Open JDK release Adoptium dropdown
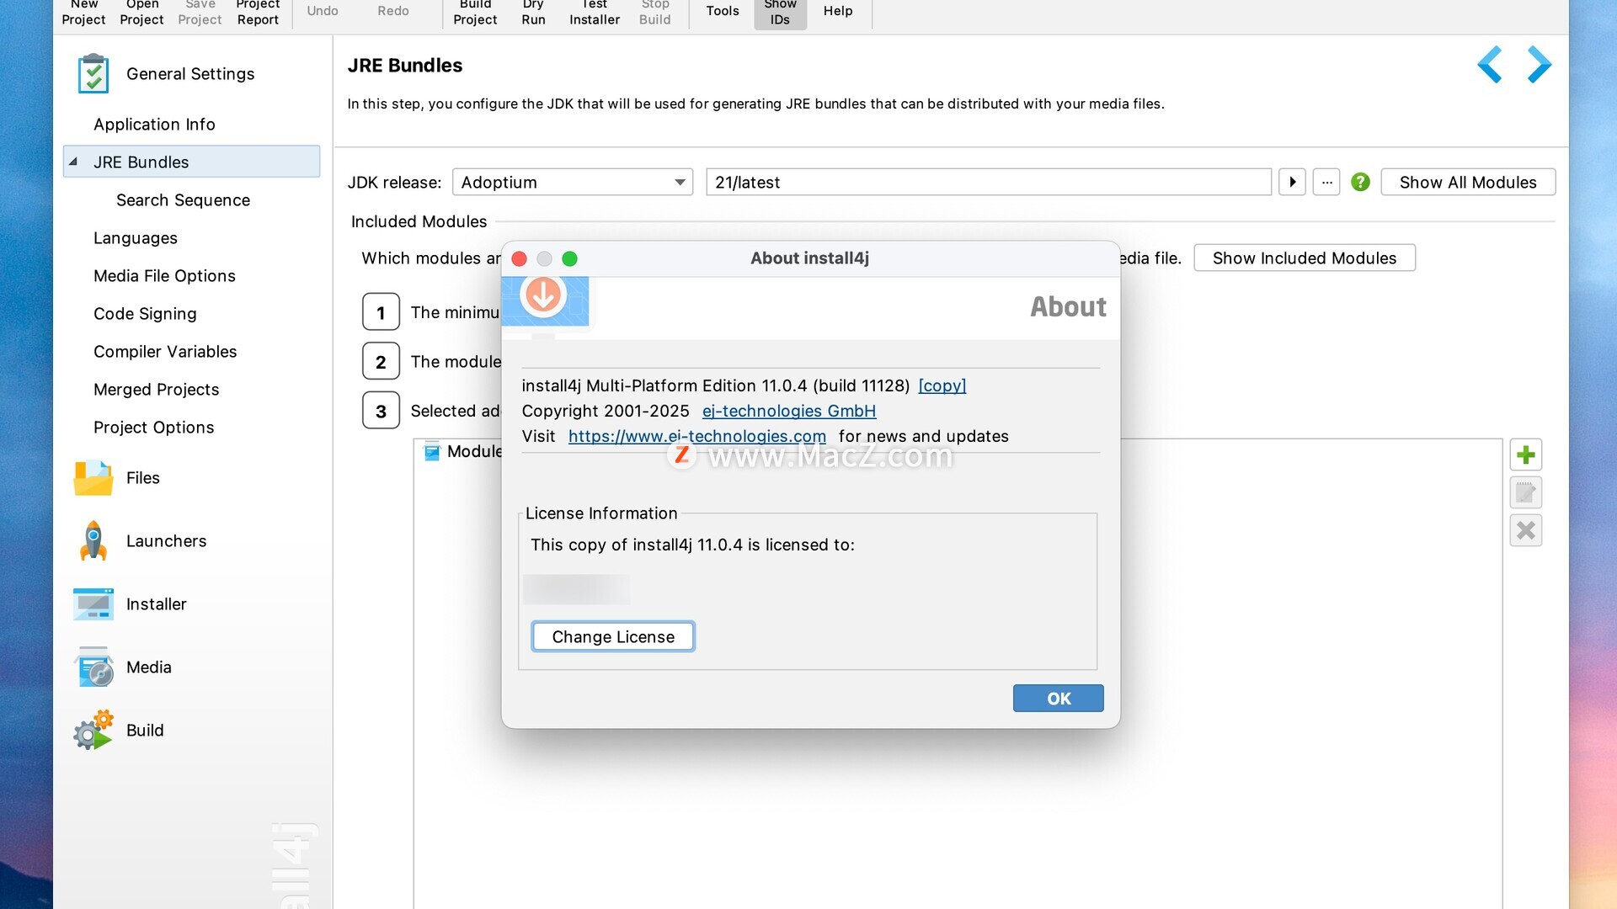This screenshot has width=1617, height=909. pyautogui.click(x=573, y=182)
